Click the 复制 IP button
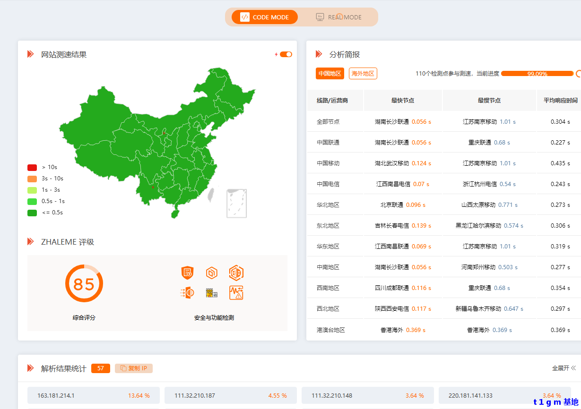581x409 pixels. 134,368
